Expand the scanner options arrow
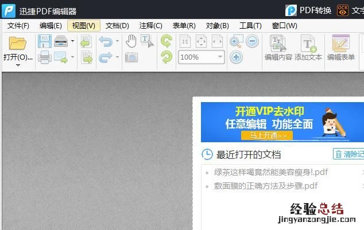This screenshot has width=364, height=230. pos(73,41)
